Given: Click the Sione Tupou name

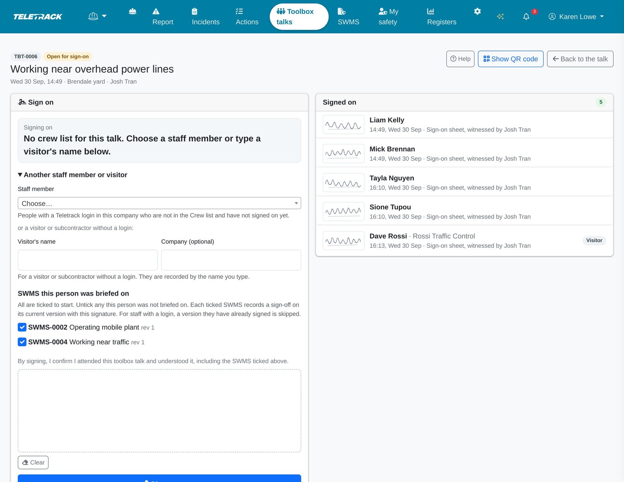Looking at the screenshot, I should pos(390,207).
